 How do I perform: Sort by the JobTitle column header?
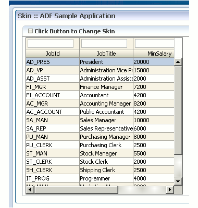[x=106, y=54]
